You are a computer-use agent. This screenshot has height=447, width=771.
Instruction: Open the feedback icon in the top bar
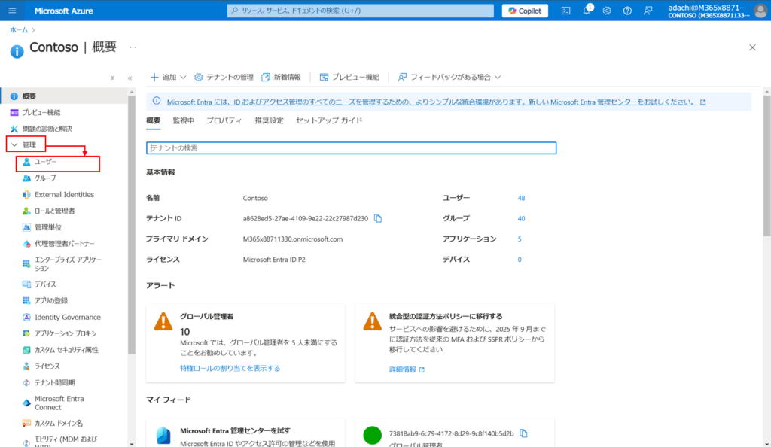pos(648,11)
